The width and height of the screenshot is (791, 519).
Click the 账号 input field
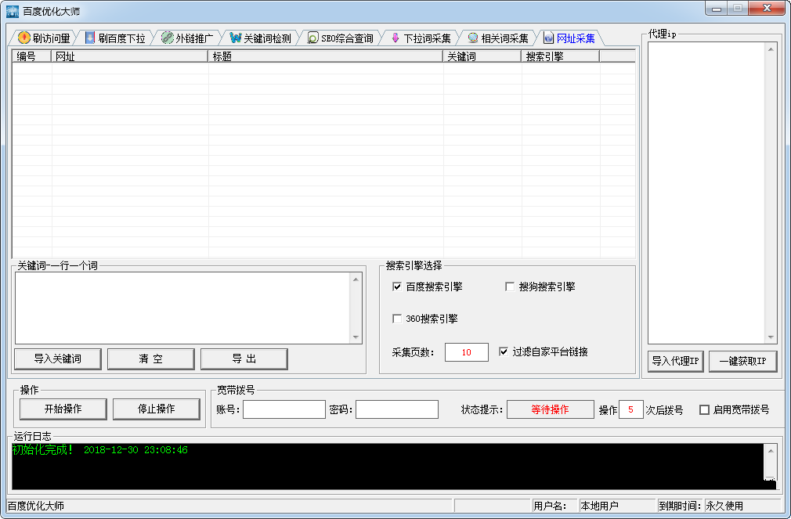point(284,409)
